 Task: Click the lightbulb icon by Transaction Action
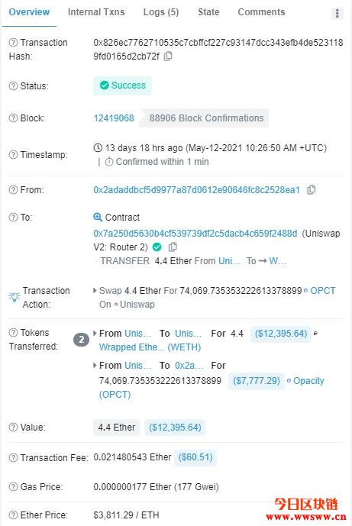coord(14,297)
